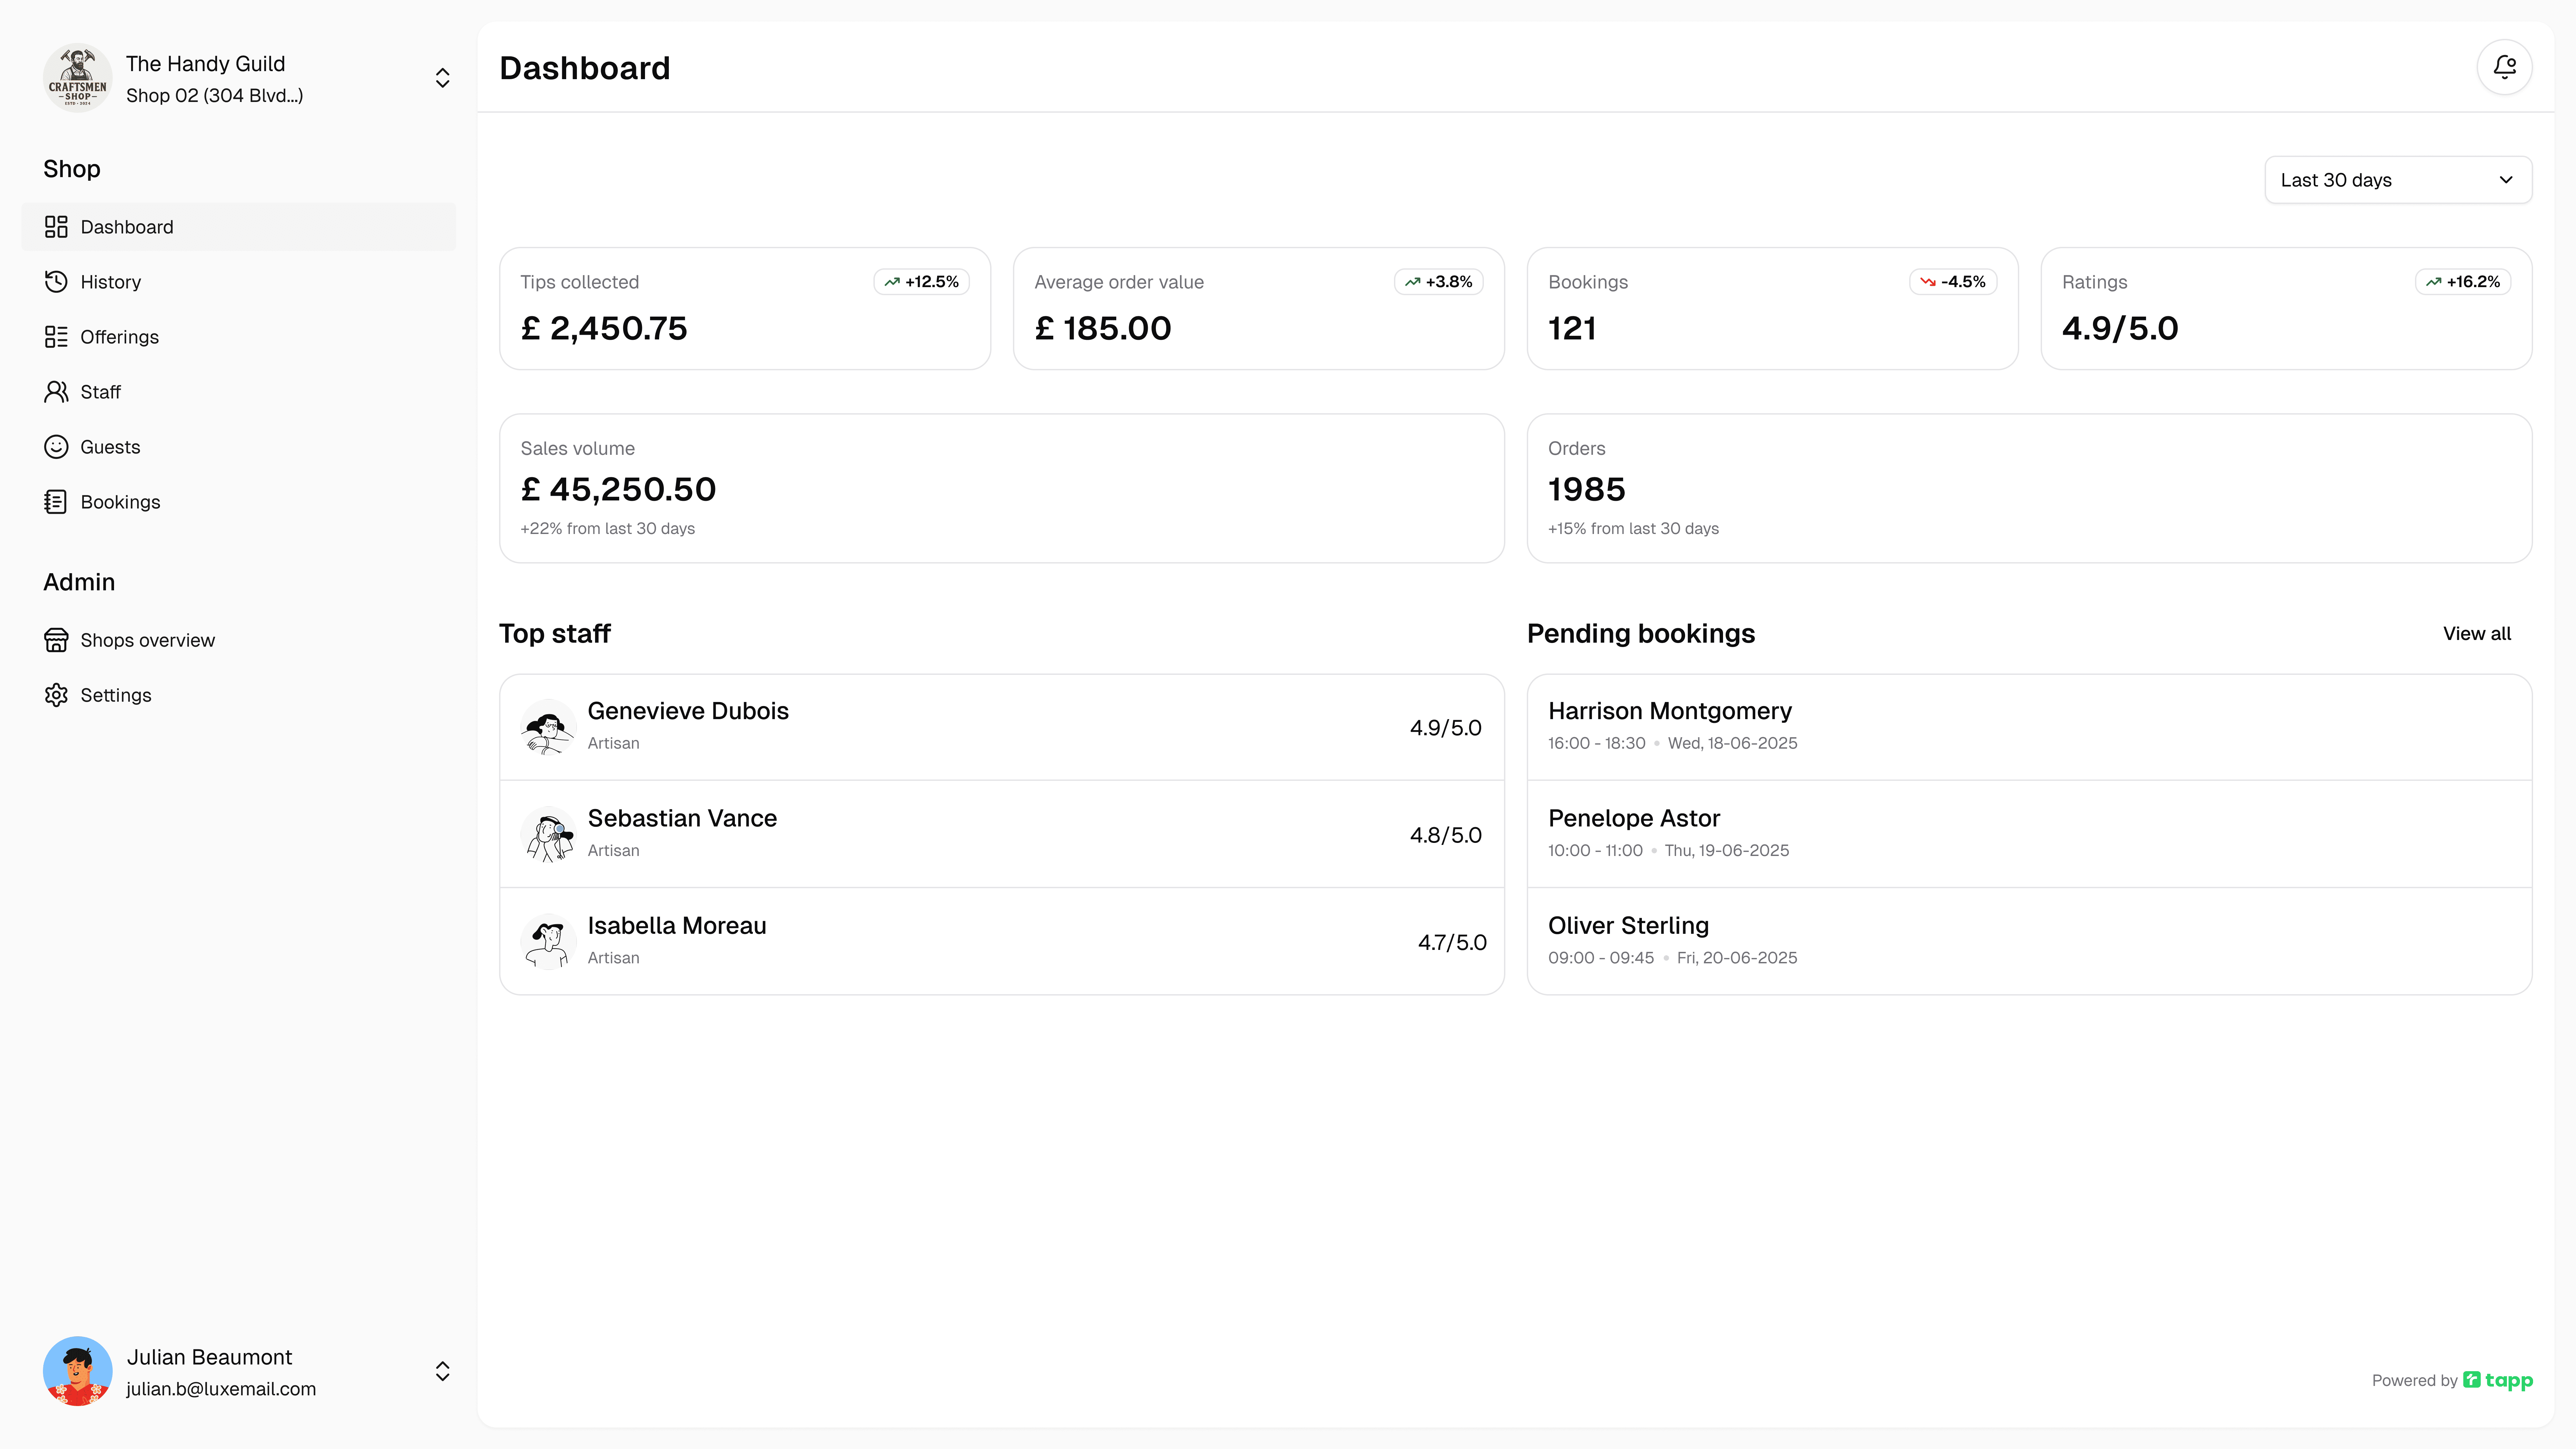The image size is (2576, 1449).
Task: Click the Staff people icon
Action: point(56,392)
